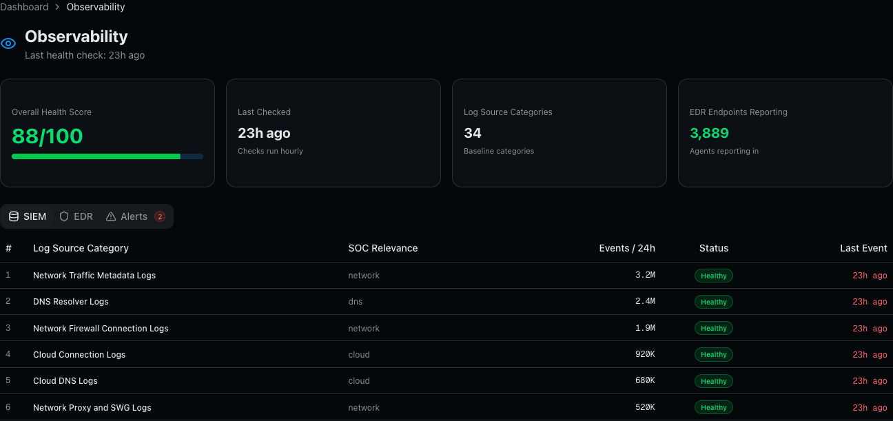Click the 3,889 endpoints value
This screenshot has width=893, height=421.
coord(709,133)
